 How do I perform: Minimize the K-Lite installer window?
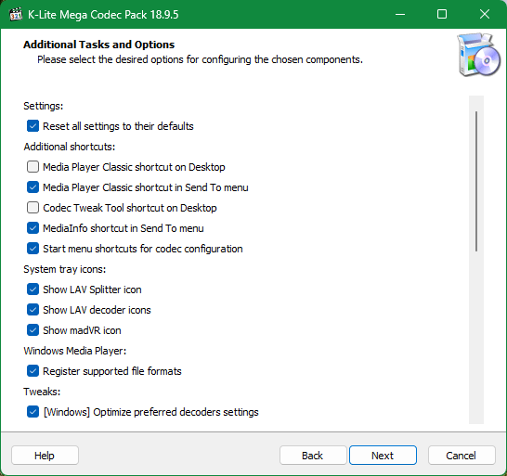(x=400, y=14)
